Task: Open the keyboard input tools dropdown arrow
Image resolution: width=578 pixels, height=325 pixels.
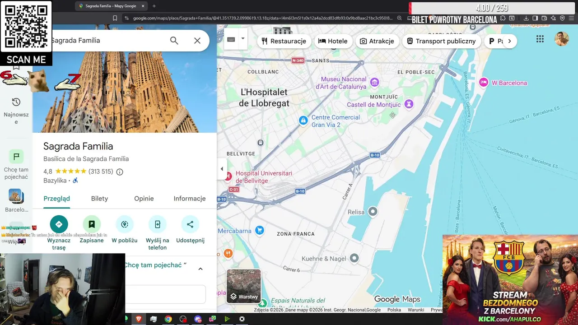Action: [x=242, y=39]
